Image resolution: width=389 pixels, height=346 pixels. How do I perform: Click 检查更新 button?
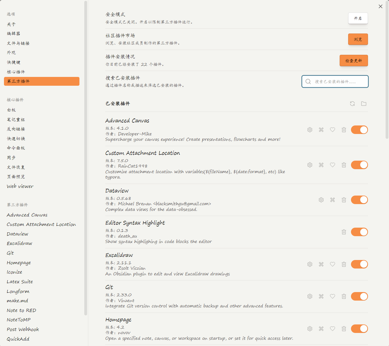[x=354, y=60]
